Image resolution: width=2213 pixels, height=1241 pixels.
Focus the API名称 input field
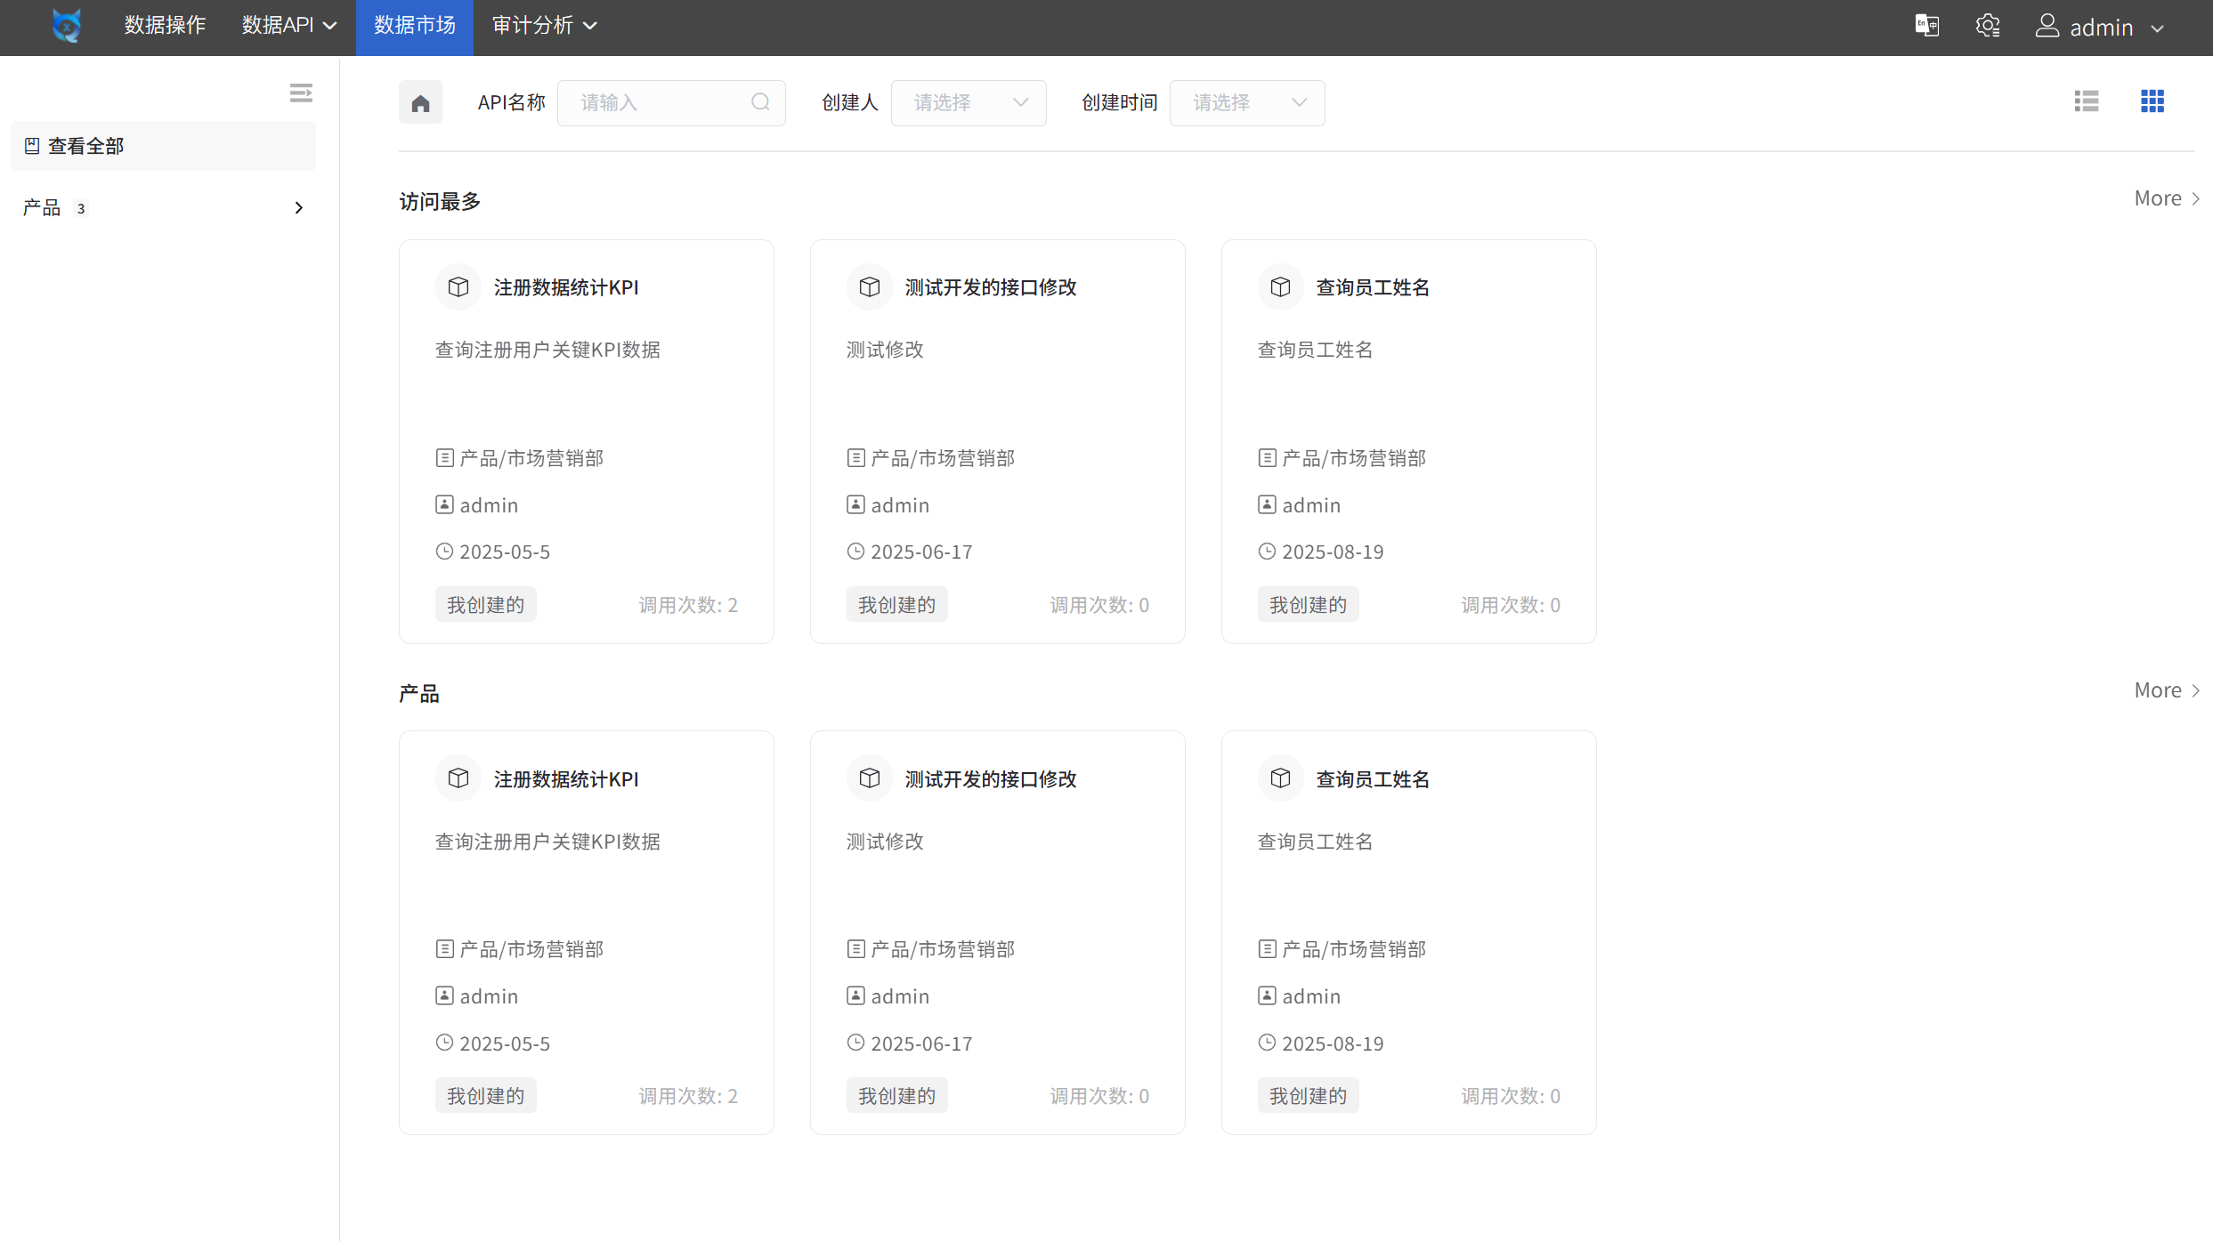(671, 103)
